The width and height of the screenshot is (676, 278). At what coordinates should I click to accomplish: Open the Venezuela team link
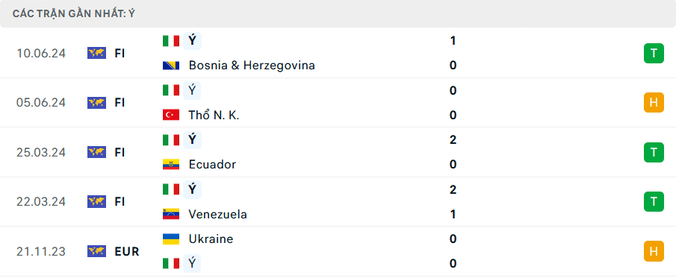[x=218, y=215]
